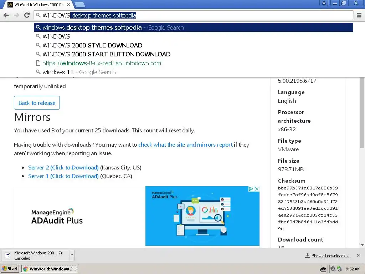This screenshot has width=365, height=274.
Task: Click the scrollbar down arrow
Action: pos(362,245)
